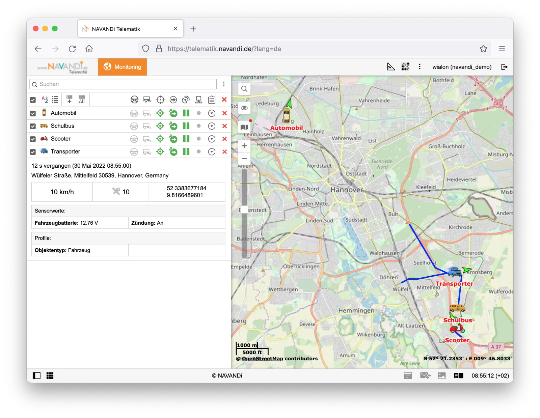Zoom out the map
The width and height of the screenshot is (540, 418).
click(244, 158)
